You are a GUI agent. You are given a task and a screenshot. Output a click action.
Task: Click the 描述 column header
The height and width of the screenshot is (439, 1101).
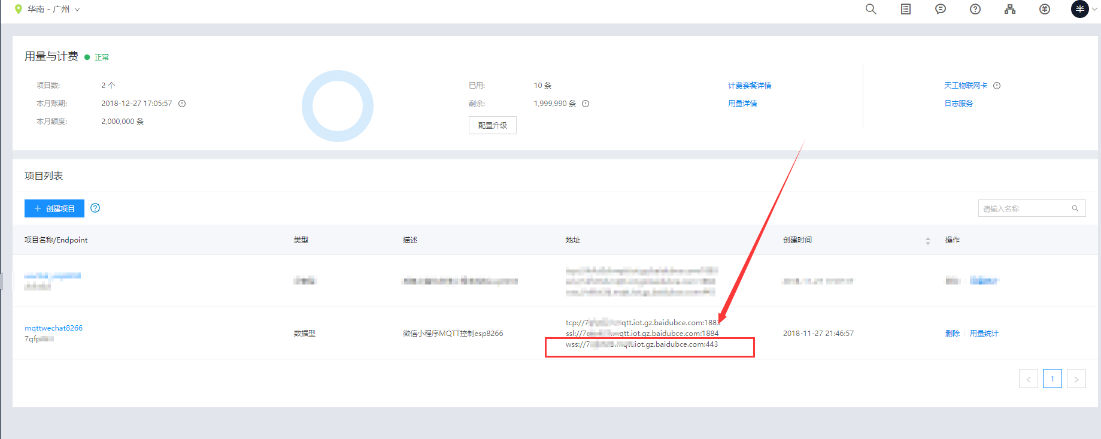pos(410,240)
